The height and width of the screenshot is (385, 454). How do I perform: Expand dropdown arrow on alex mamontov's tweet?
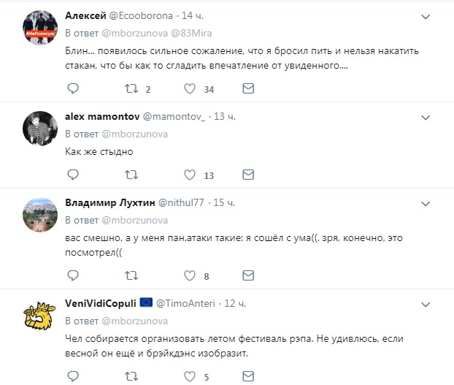pyautogui.click(x=427, y=116)
